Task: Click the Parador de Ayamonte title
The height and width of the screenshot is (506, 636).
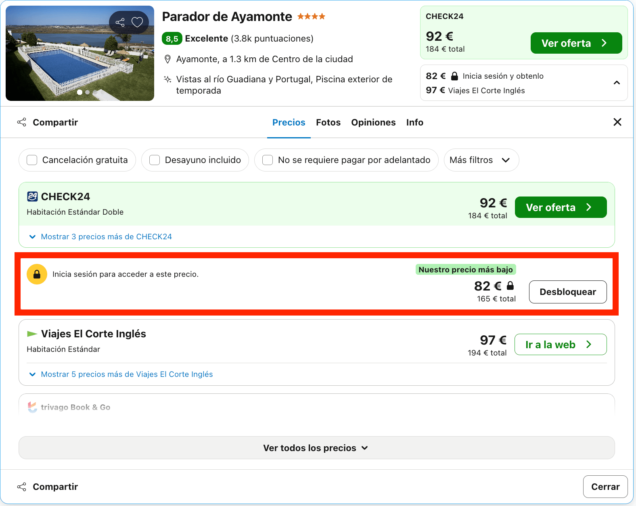Action: click(227, 17)
